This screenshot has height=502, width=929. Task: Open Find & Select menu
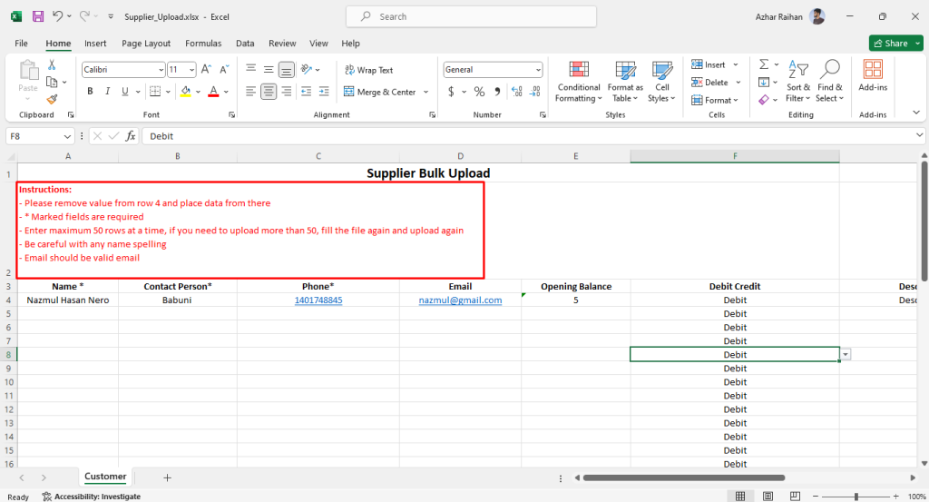829,82
